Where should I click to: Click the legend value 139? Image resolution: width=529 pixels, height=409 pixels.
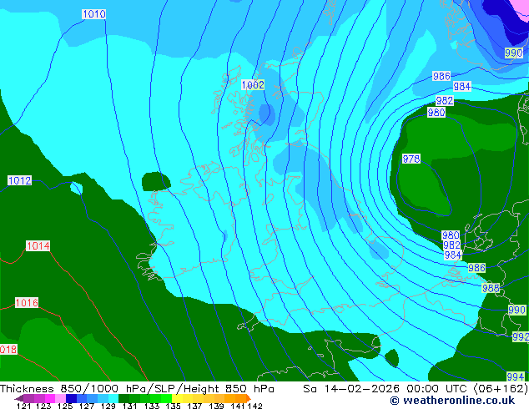(x=217, y=406)
